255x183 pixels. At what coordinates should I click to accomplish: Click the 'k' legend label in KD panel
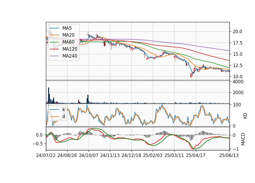point(63,110)
